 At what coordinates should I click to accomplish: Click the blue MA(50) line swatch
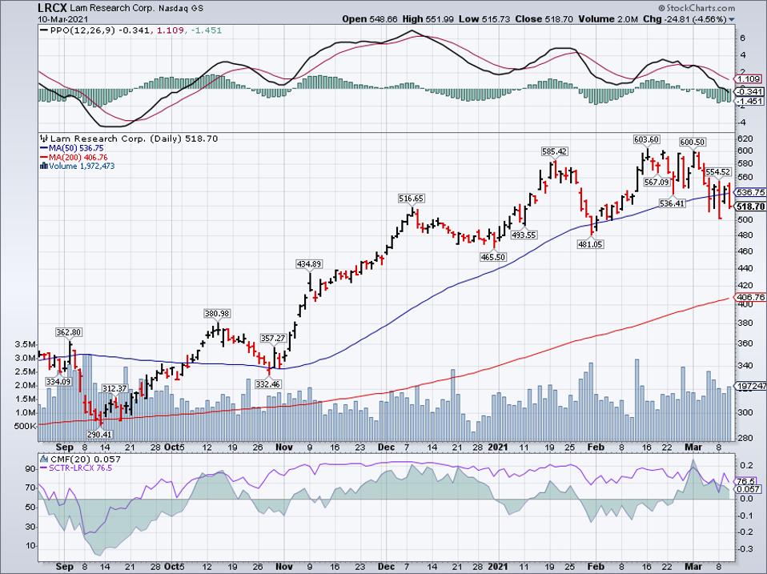43,148
